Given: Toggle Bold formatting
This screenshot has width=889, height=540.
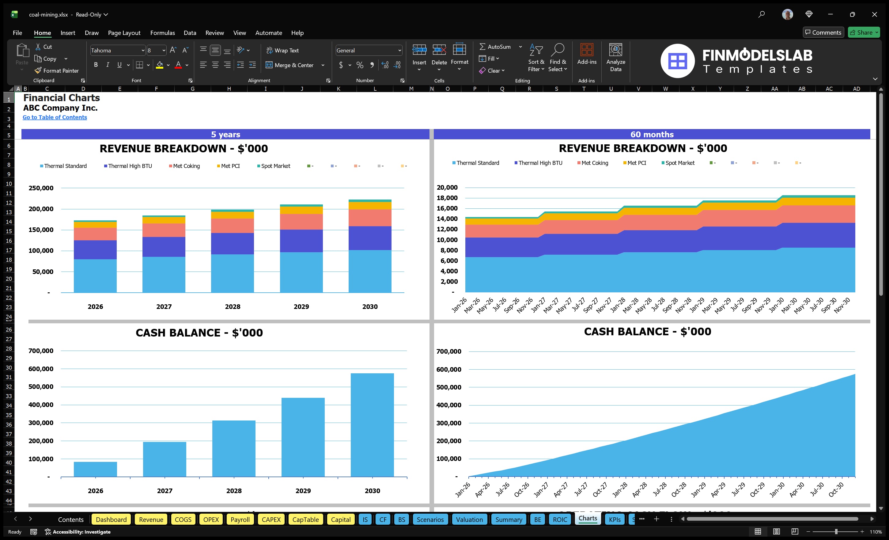Looking at the screenshot, I should [x=96, y=65].
